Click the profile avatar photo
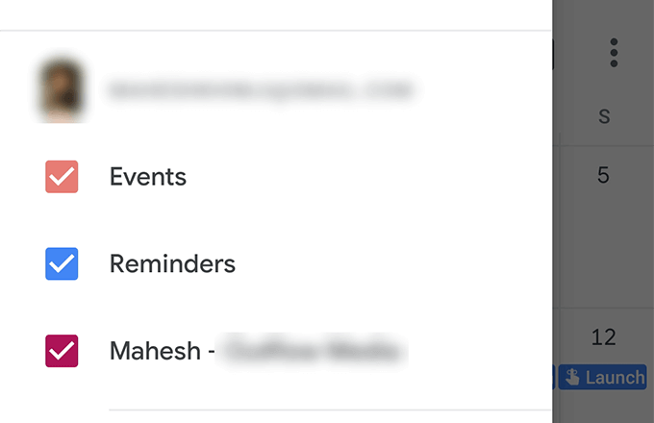 click(62, 90)
